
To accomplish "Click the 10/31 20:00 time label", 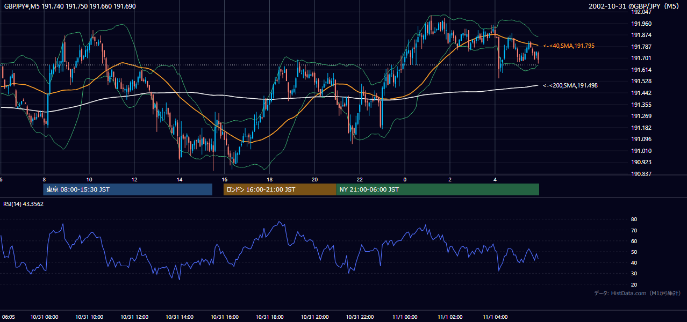I will click(315, 317).
